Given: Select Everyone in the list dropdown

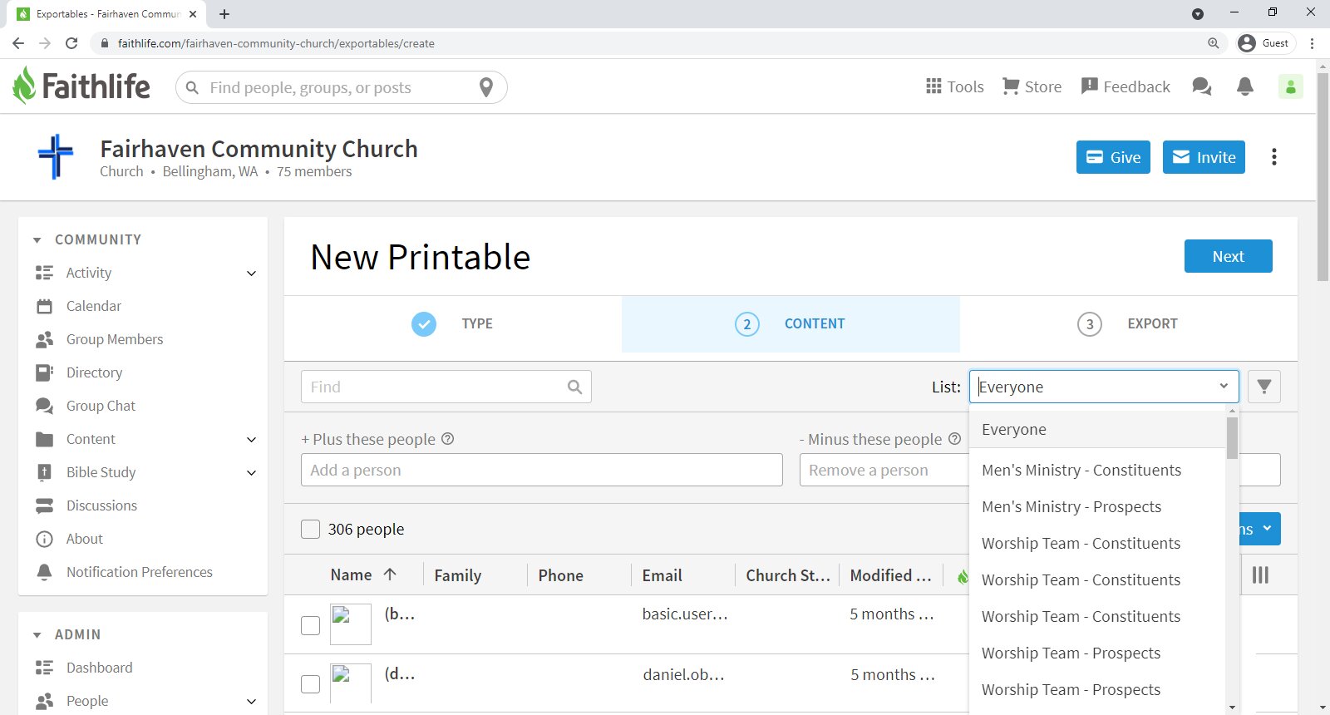Looking at the screenshot, I should click(1097, 430).
